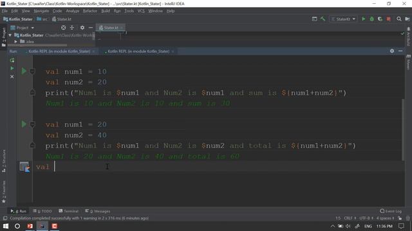
Task: Open the Windows notification center
Action: tap(401, 226)
